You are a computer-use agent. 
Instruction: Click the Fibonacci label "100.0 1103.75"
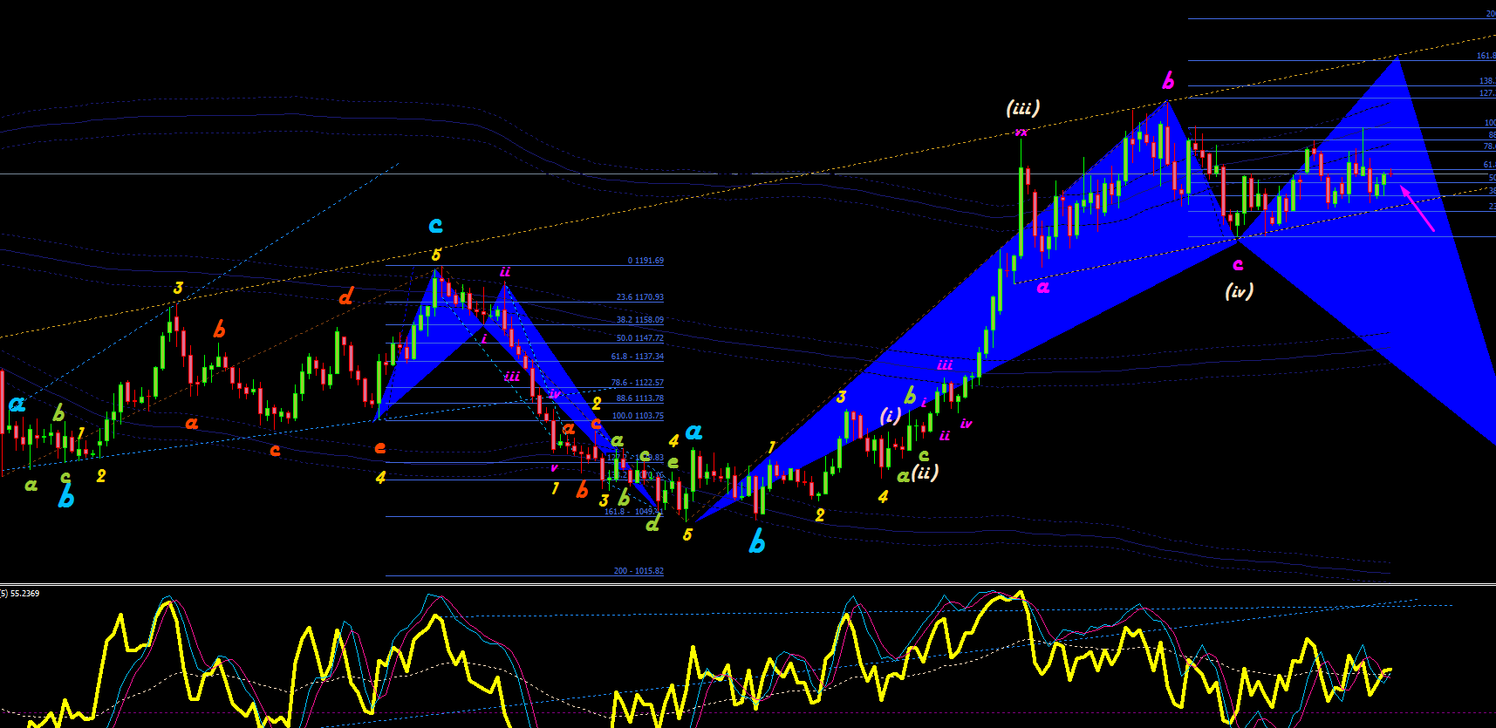coord(638,416)
